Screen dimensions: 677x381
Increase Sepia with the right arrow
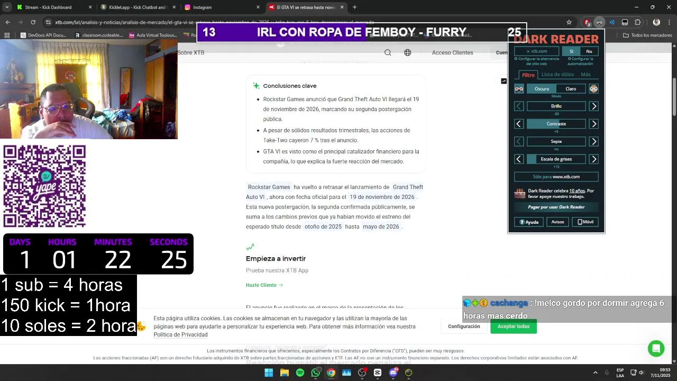(594, 141)
